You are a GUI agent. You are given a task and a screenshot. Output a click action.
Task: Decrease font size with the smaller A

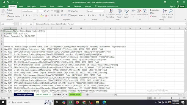[x=48, y=11]
